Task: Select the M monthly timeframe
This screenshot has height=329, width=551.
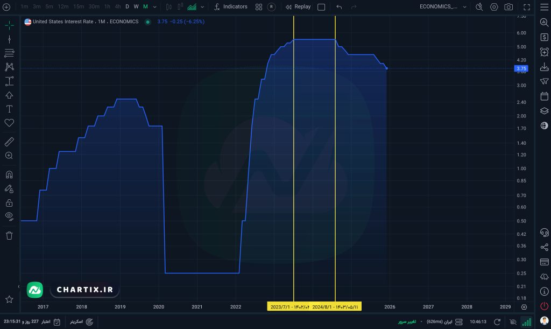Action: click(x=145, y=7)
